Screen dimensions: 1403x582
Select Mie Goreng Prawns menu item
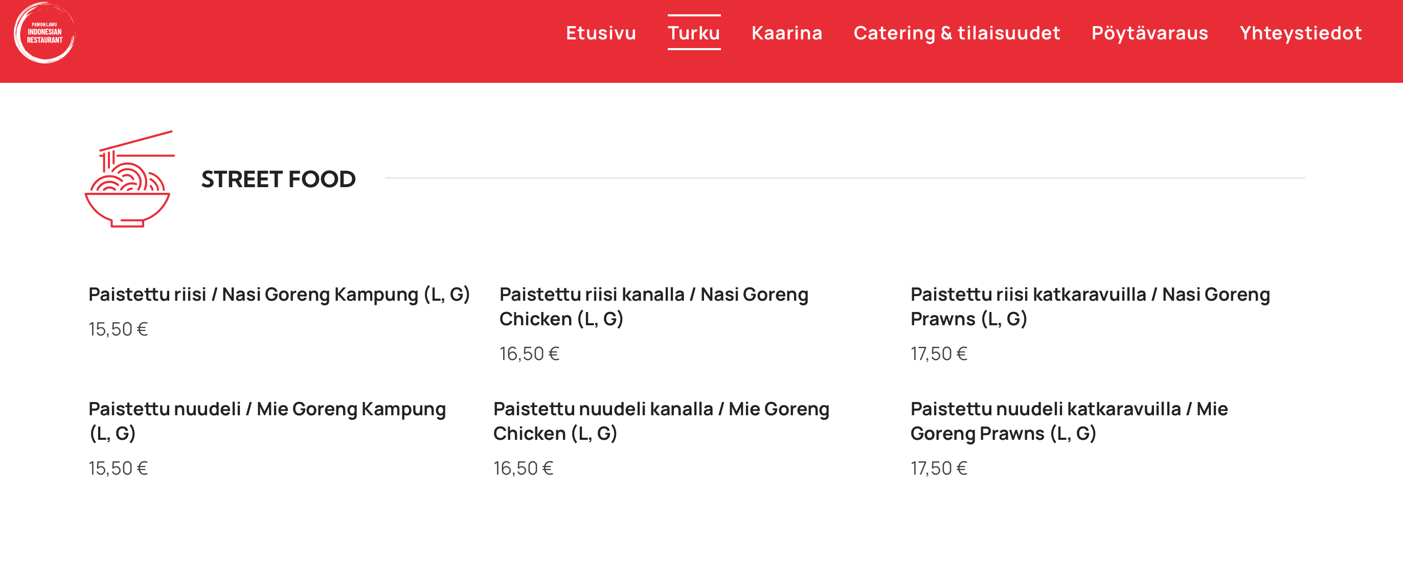click(x=1069, y=421)
